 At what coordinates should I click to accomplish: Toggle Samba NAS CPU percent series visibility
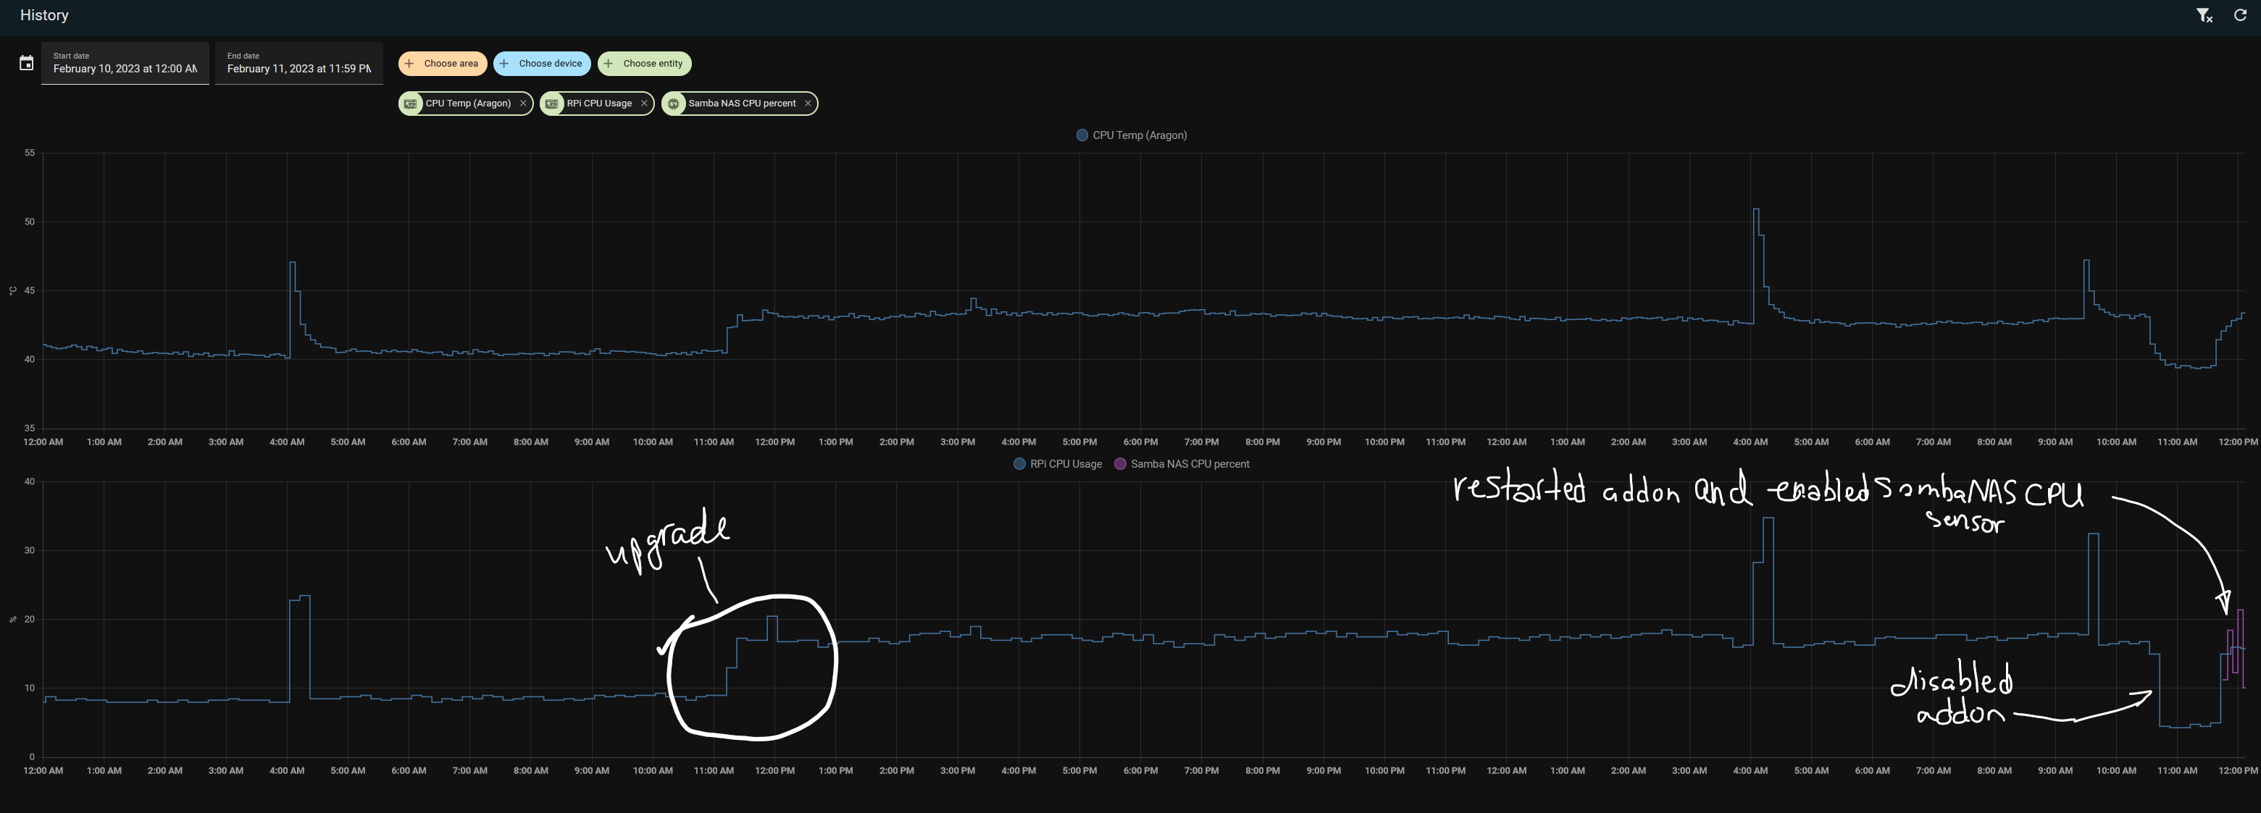[1182, 464]
